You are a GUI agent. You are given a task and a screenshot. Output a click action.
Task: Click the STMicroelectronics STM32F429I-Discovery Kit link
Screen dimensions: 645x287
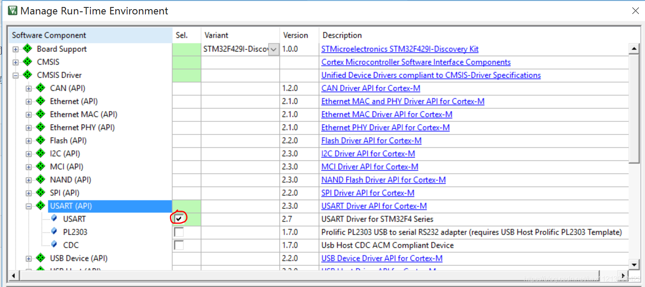[x=400, y=49]
